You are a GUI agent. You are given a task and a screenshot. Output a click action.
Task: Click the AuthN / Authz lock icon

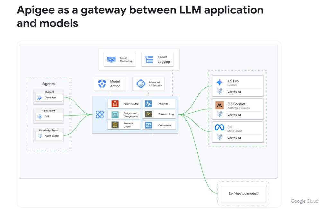click(115, 104)
